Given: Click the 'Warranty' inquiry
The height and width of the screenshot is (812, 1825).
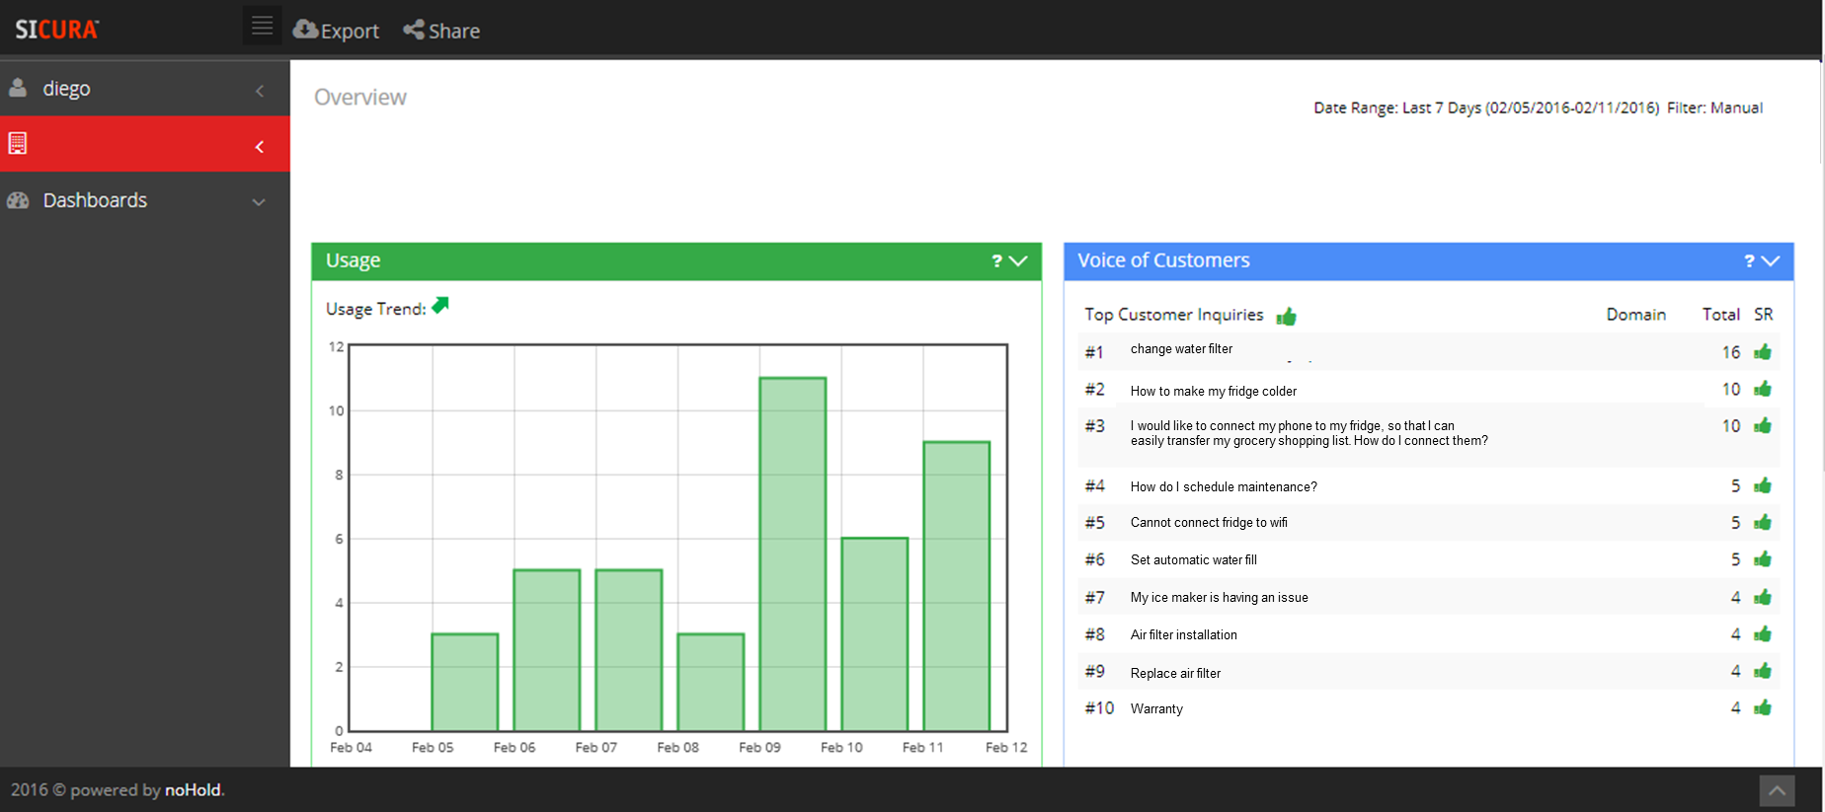Looking at the screenshot, I should pos(1156,709).
